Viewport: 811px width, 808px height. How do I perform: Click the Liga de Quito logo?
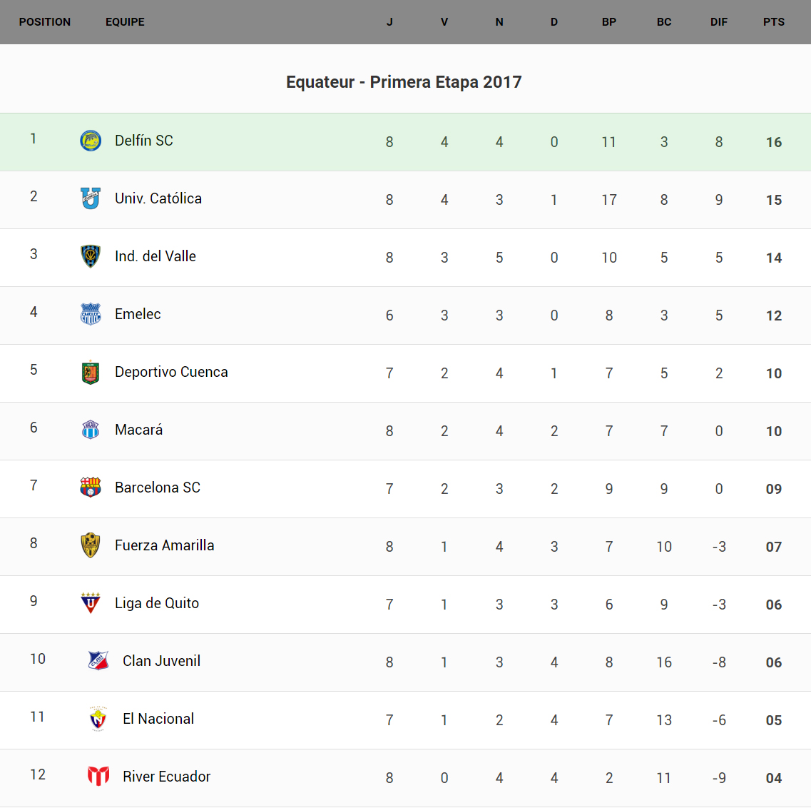[91, 603]
